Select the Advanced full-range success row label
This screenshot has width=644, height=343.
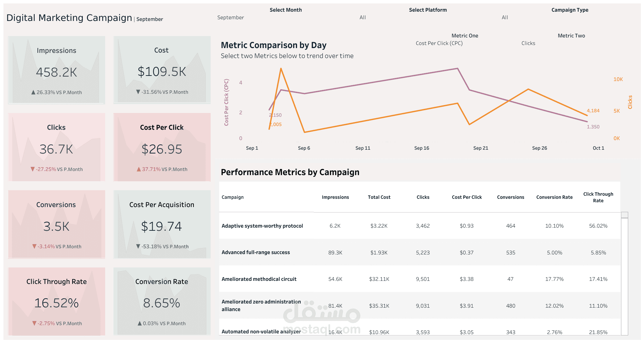pyautogui.click(x=256, y=252)
